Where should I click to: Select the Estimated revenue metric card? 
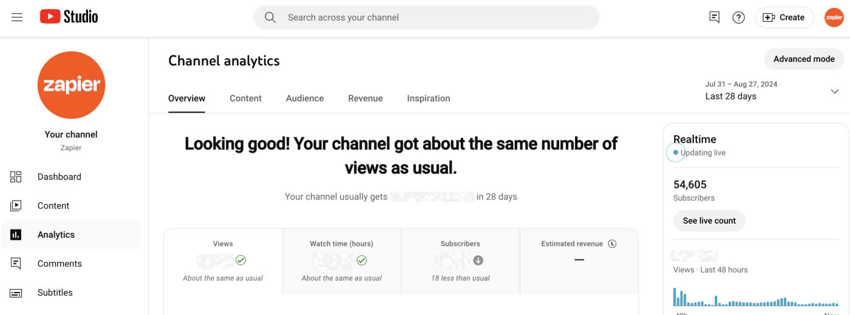pyautogui.click(x=579, y=261)
